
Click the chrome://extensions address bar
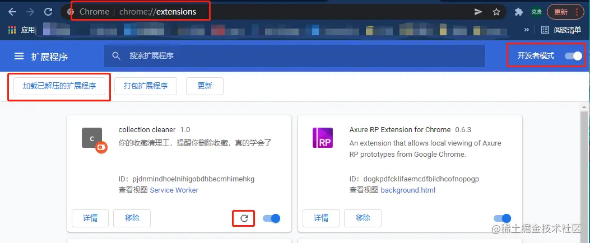tap(282, 12)
